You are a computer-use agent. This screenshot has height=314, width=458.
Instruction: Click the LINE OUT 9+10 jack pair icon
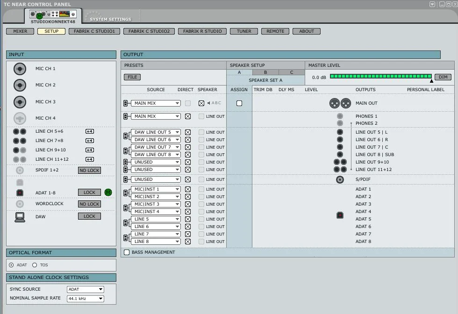click(x=340, y=162)
